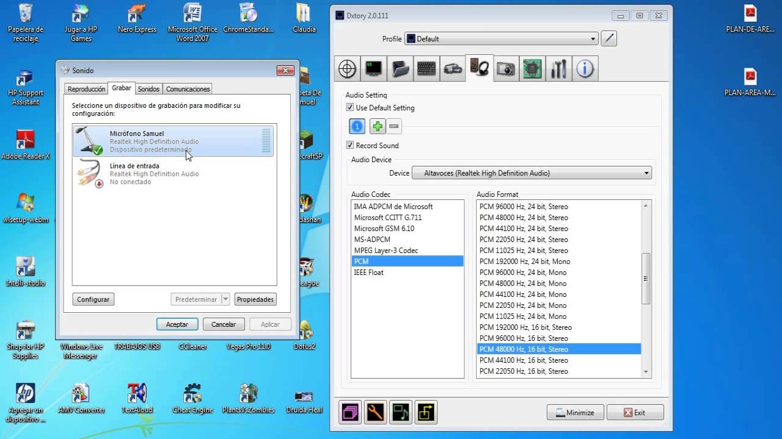Click the green music note icon

401,412
